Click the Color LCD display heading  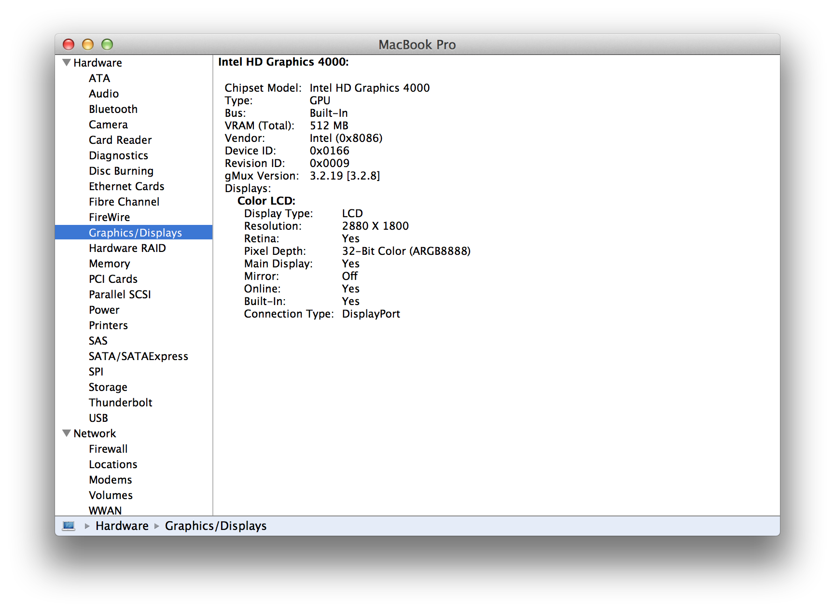(x=266, y=201)
